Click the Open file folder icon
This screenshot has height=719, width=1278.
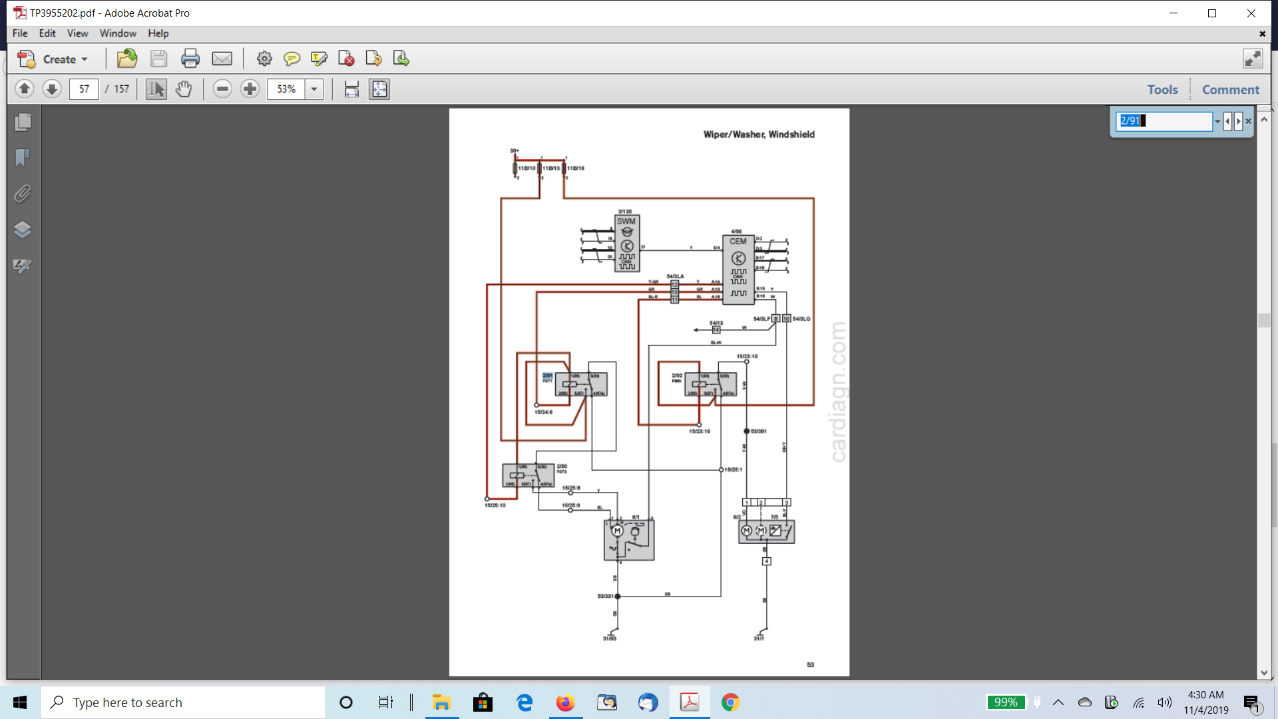pos(126,59)
